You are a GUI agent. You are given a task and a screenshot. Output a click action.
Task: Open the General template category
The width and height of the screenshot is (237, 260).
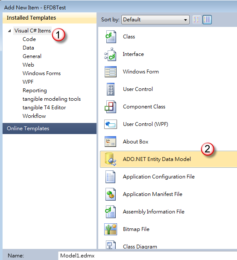click(x=32, y=56)
